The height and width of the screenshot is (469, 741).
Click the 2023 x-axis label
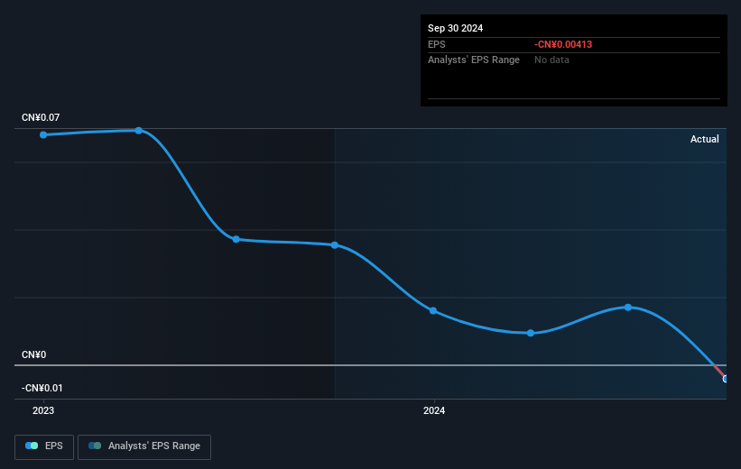pyautogui.click(x=43, y=410)
